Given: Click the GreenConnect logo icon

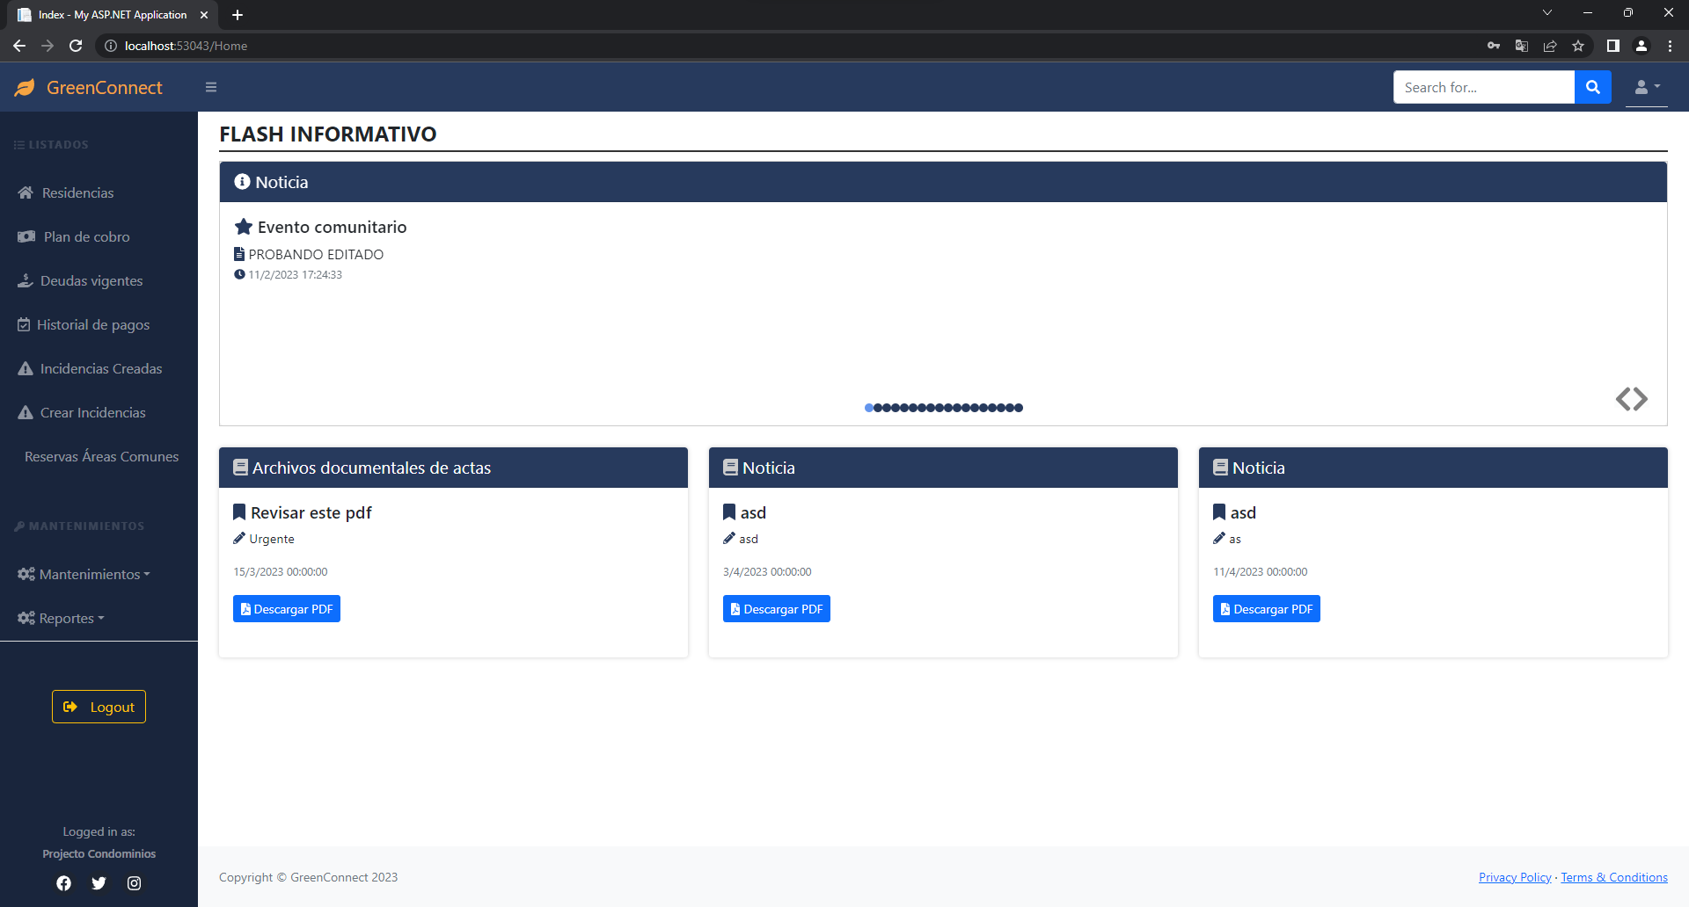Looking at the screenshot, I should click(25, 87).
